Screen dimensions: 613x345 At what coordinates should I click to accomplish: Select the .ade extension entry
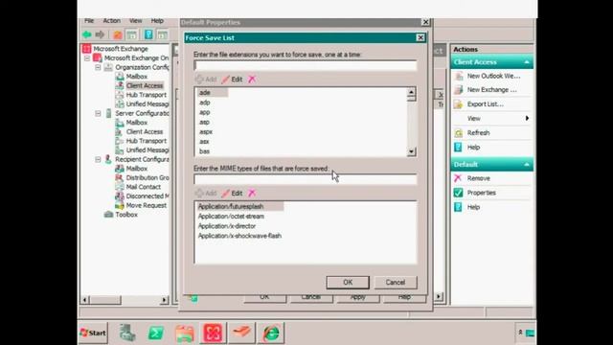tap(204, 93)
